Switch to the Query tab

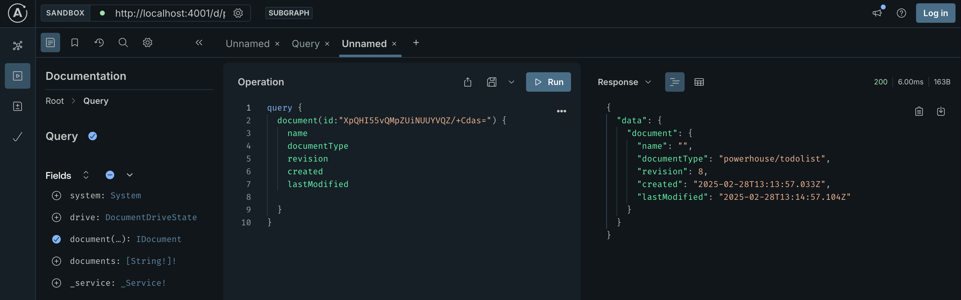click(x=306, y=43)
